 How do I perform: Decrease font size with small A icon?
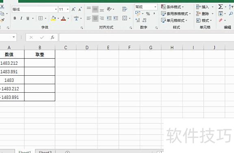(x=80, y=9)
